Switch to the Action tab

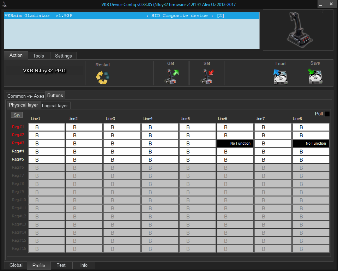point(16,55)
